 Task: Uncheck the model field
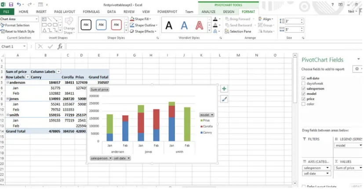tap(303, 94)
